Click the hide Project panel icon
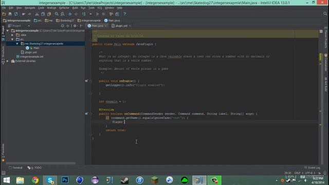 point(81,26)
